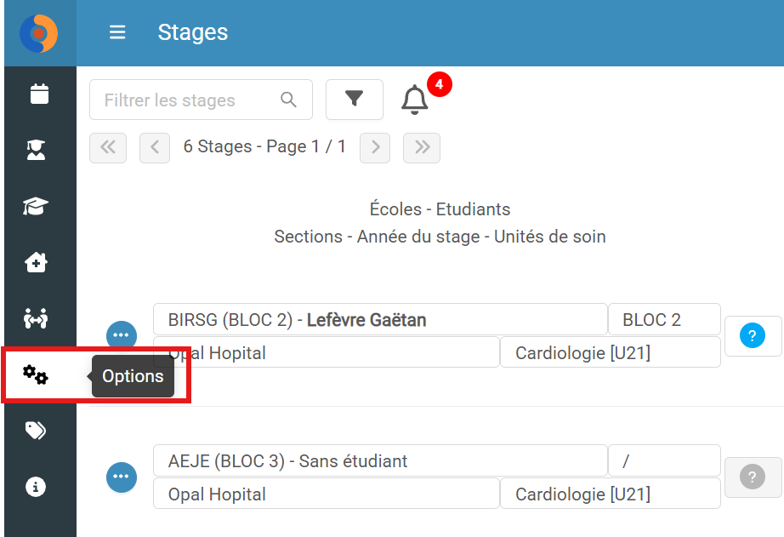This screenshot has width=784, height=537.
Task: Open the graduation cap schools icon
Action: tap(36, 206)
